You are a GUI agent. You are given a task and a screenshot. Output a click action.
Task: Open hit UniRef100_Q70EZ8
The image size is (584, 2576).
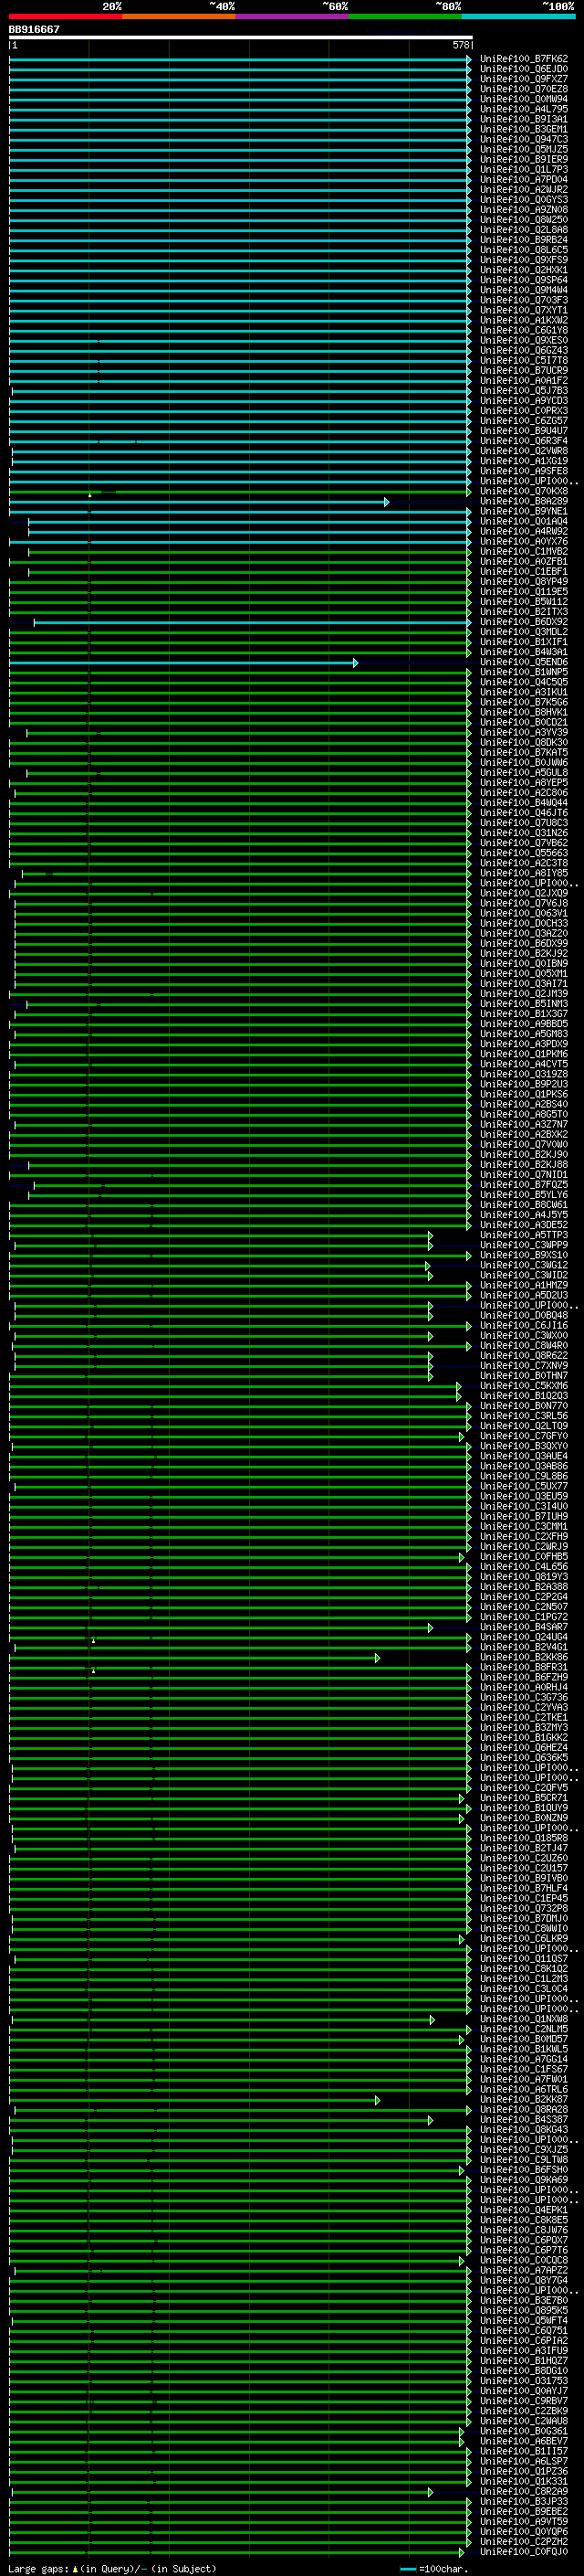tap(524, 89)
